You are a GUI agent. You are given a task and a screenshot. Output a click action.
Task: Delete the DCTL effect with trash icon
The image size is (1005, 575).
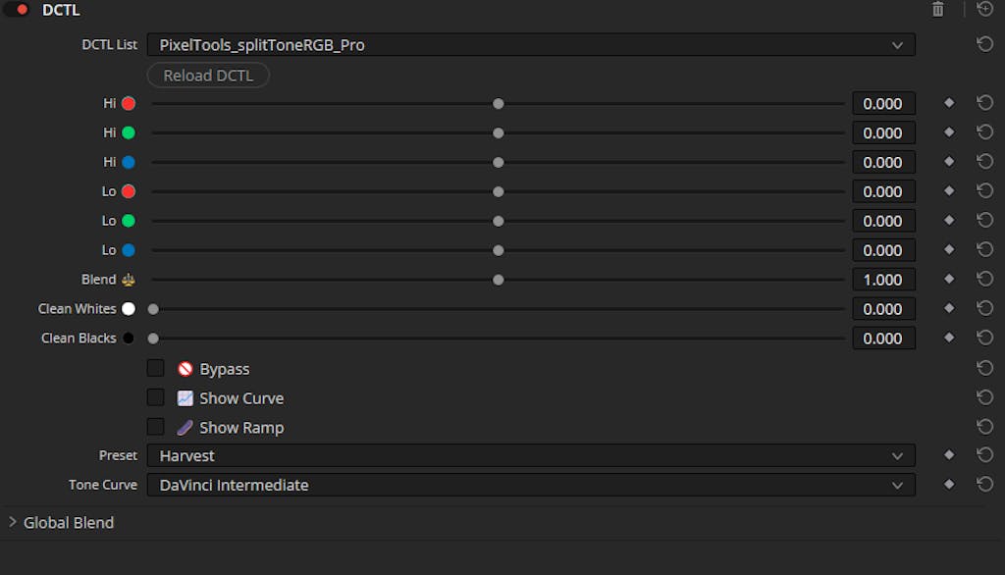[x=937, y=10]
